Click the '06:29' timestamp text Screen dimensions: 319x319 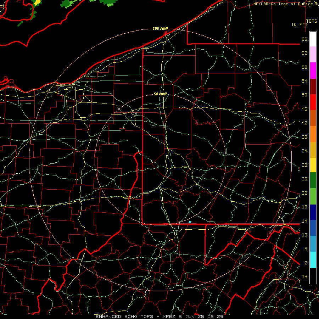[216, 317]
